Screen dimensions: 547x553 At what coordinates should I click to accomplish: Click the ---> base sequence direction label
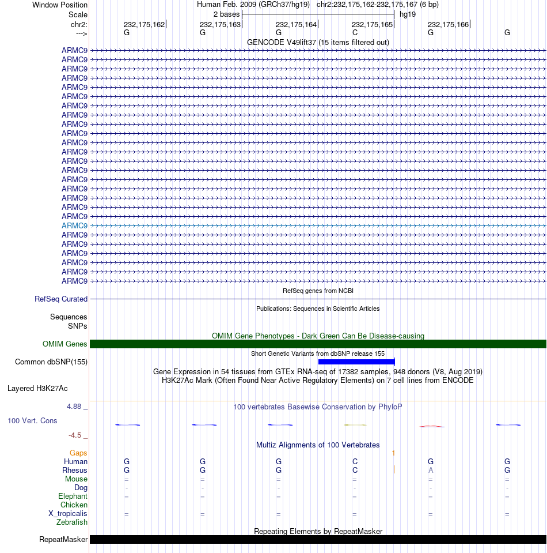(x=81, y=33)
